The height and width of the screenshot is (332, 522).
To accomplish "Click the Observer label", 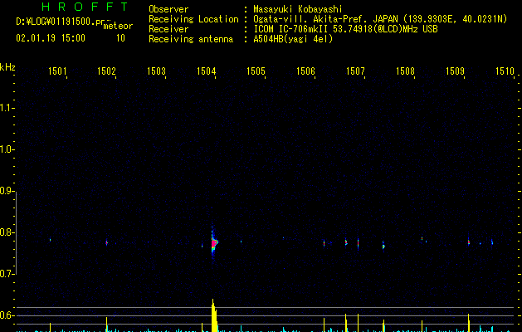I will click(x=168, y=9).
